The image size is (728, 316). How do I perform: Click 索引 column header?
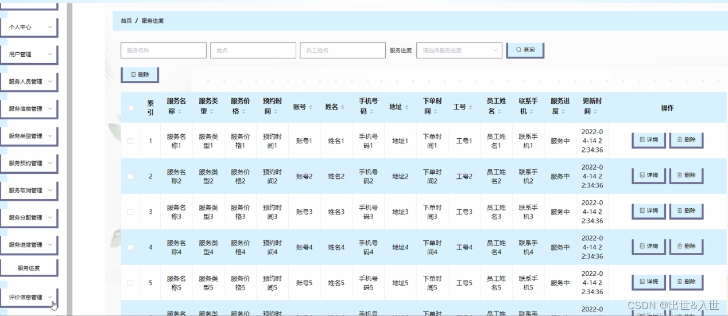[x=151, y=108]
